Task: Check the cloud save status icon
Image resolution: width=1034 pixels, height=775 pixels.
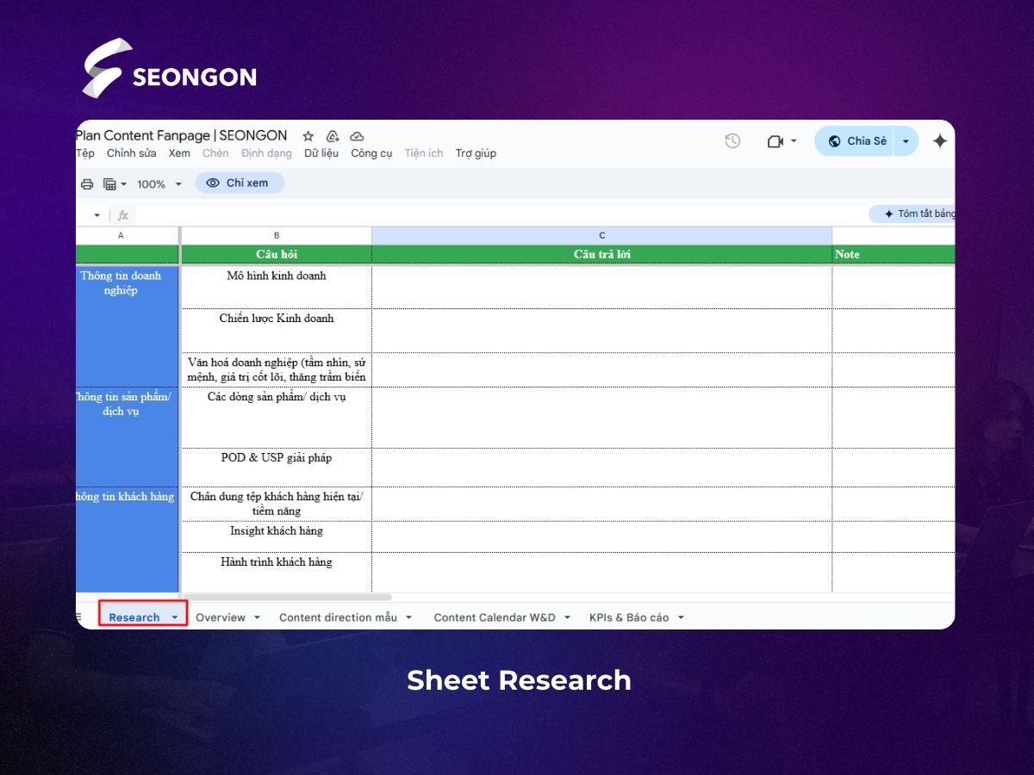Action: [x=357, y=136]
